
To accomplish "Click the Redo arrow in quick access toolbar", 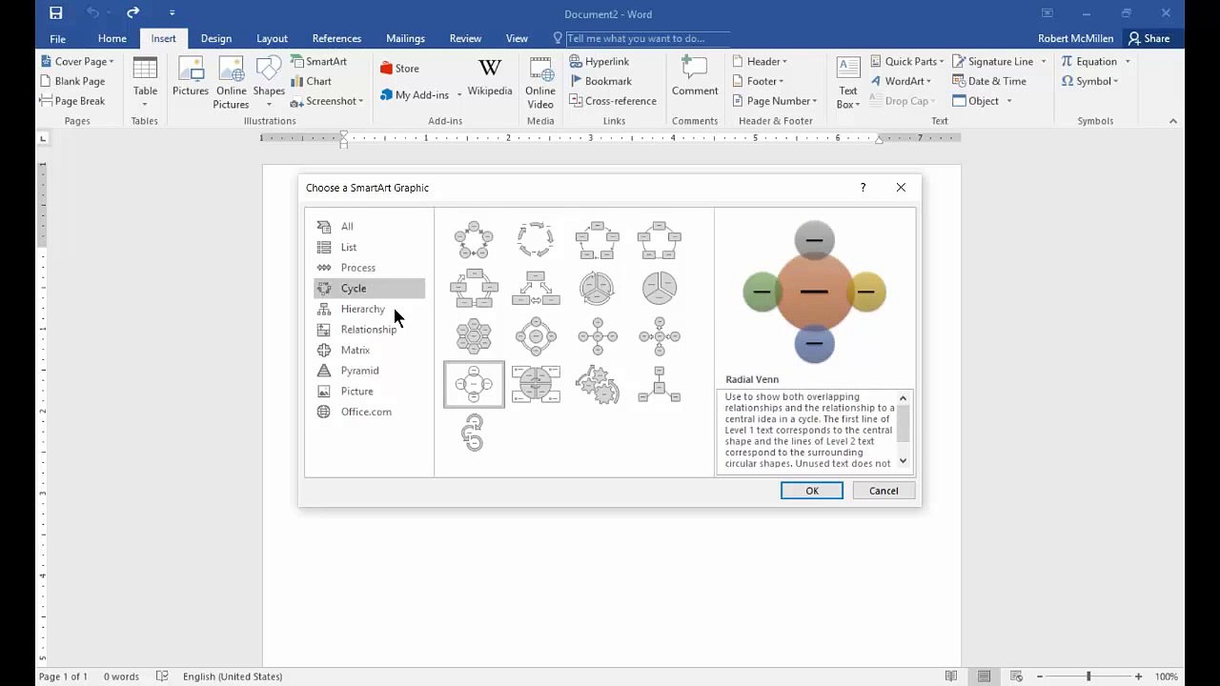I will 132,13.
